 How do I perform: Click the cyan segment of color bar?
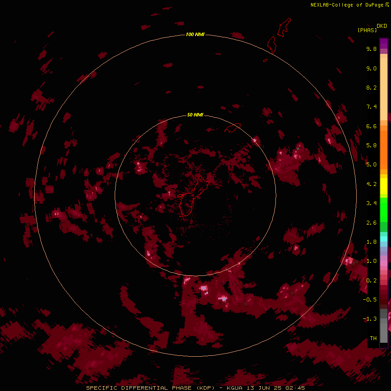pos(384,239)
